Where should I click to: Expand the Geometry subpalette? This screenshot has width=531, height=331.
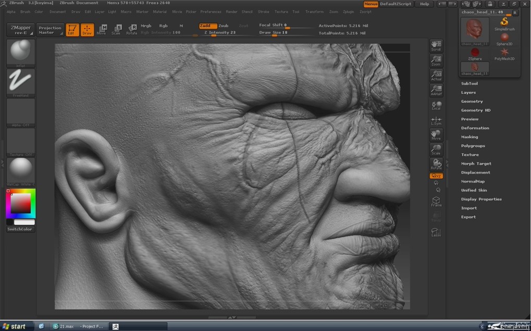(x=472, y=101)
